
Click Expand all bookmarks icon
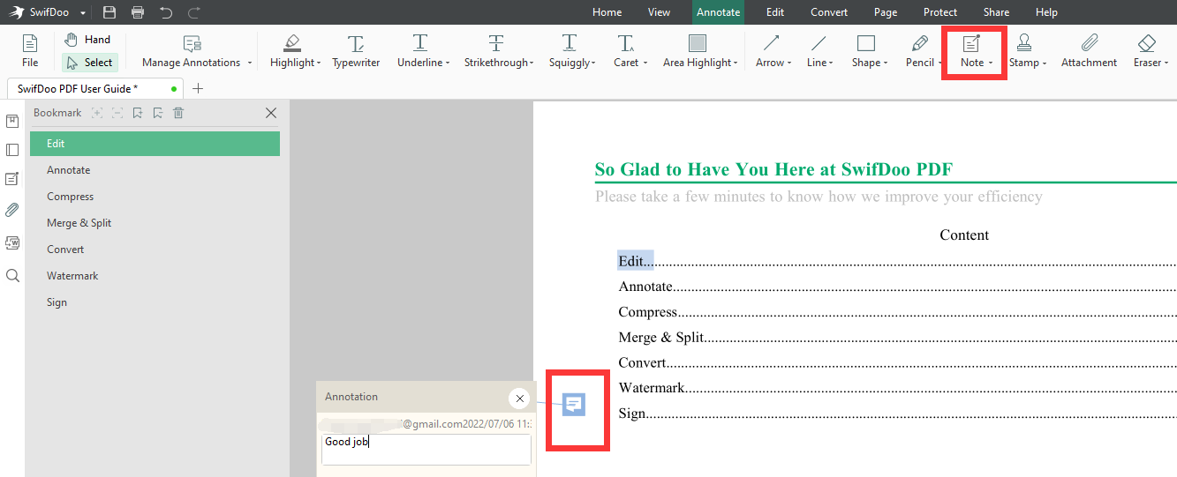point(97,113)
